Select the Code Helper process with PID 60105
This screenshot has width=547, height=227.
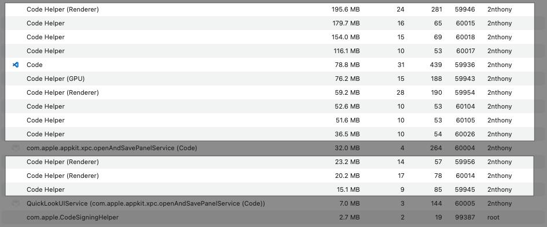click(270, 120)
